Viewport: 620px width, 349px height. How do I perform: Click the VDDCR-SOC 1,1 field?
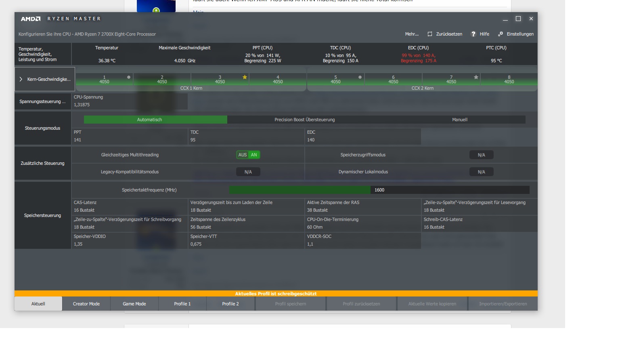tap(363, 240)
